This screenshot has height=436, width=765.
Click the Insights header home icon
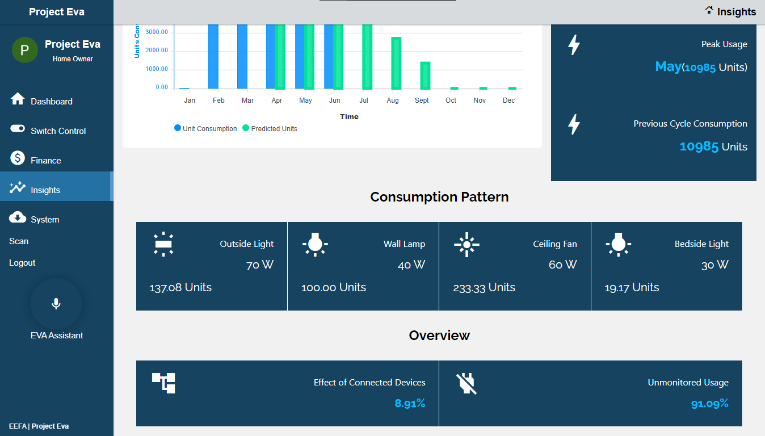pos(709,10)
